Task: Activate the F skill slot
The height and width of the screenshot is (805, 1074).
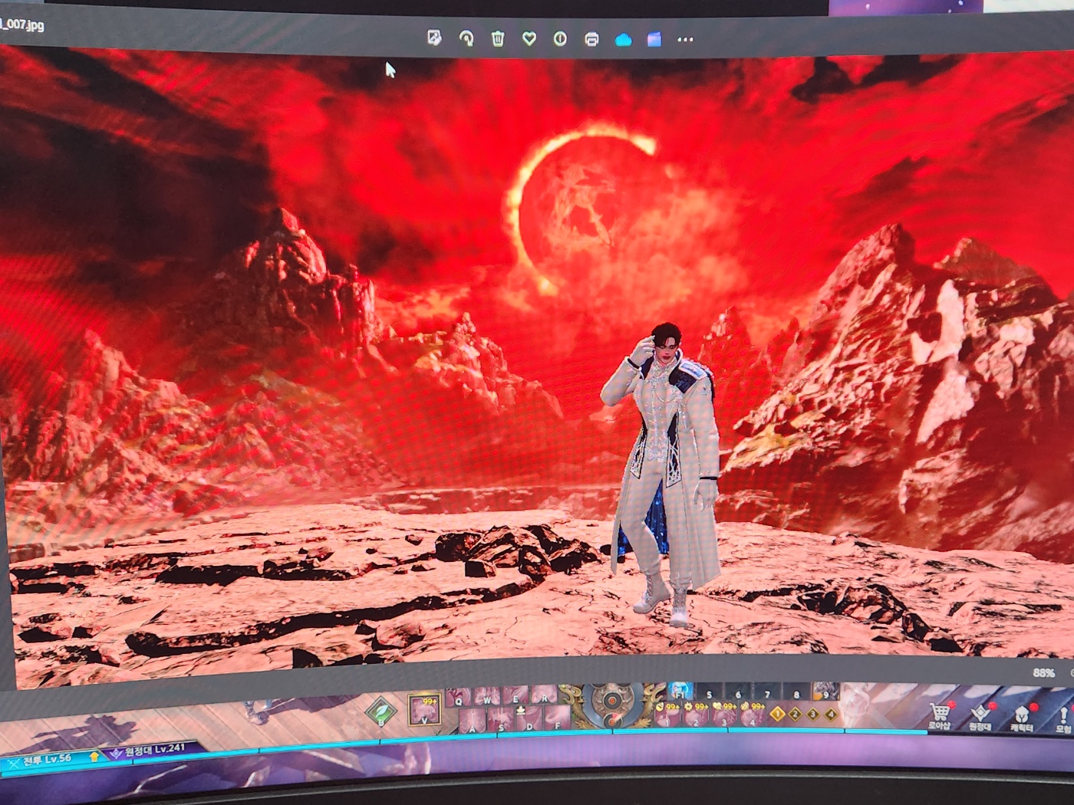Action: point(558,718)
